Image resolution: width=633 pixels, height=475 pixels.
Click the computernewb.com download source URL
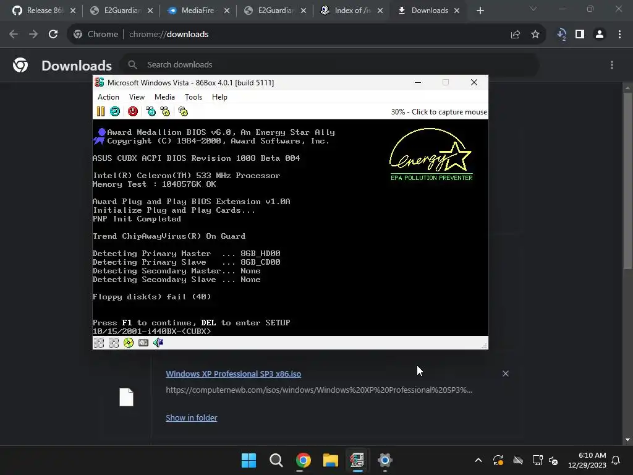pyautogui.click(x=319, y=390)
